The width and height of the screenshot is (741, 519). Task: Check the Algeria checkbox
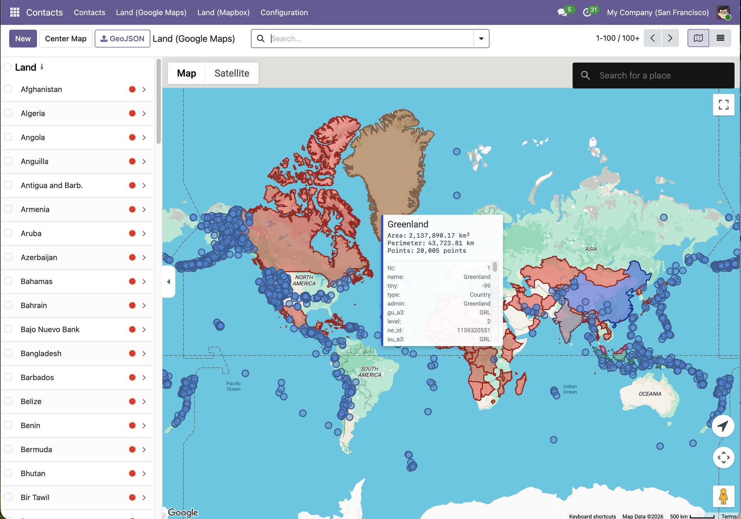(x=8, y=113)
